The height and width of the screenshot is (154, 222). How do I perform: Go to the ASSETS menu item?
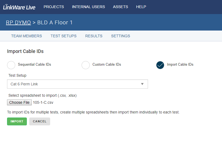[x=120, y=7]
